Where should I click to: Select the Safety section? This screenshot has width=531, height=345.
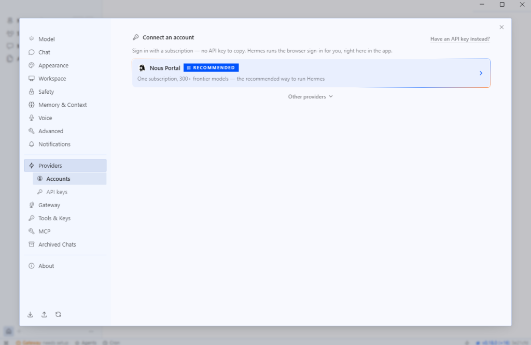tap(65, 92)
